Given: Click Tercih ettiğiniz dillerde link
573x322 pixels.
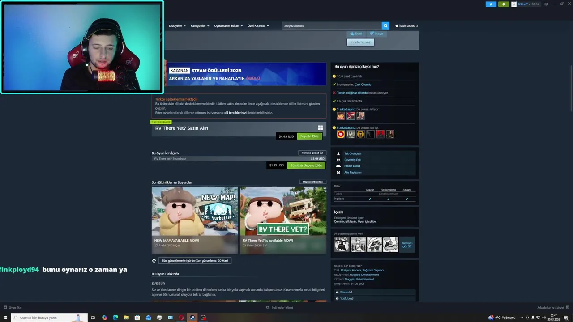Looking at the screenshot, I should (x=352, y=93).
